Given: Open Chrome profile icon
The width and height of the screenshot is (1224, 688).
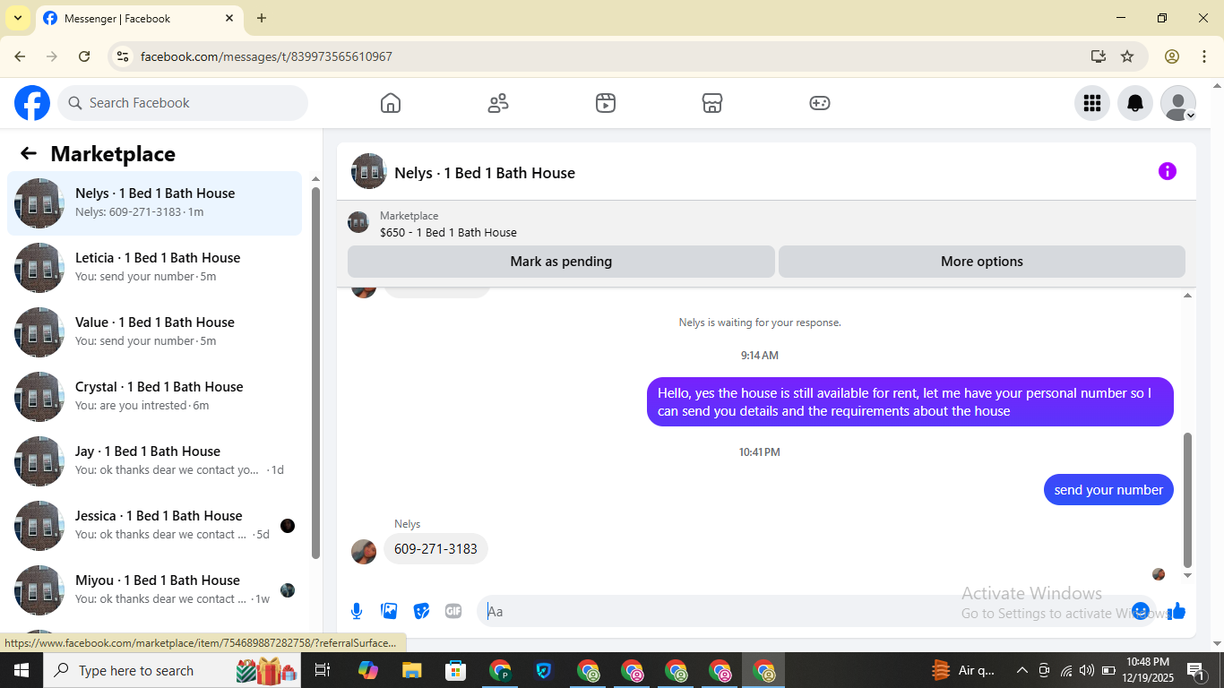Looking at the screenshot, I should (1172, 56).
